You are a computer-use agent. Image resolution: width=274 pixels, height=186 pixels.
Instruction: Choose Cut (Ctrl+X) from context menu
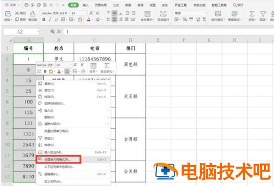point(73,90)
